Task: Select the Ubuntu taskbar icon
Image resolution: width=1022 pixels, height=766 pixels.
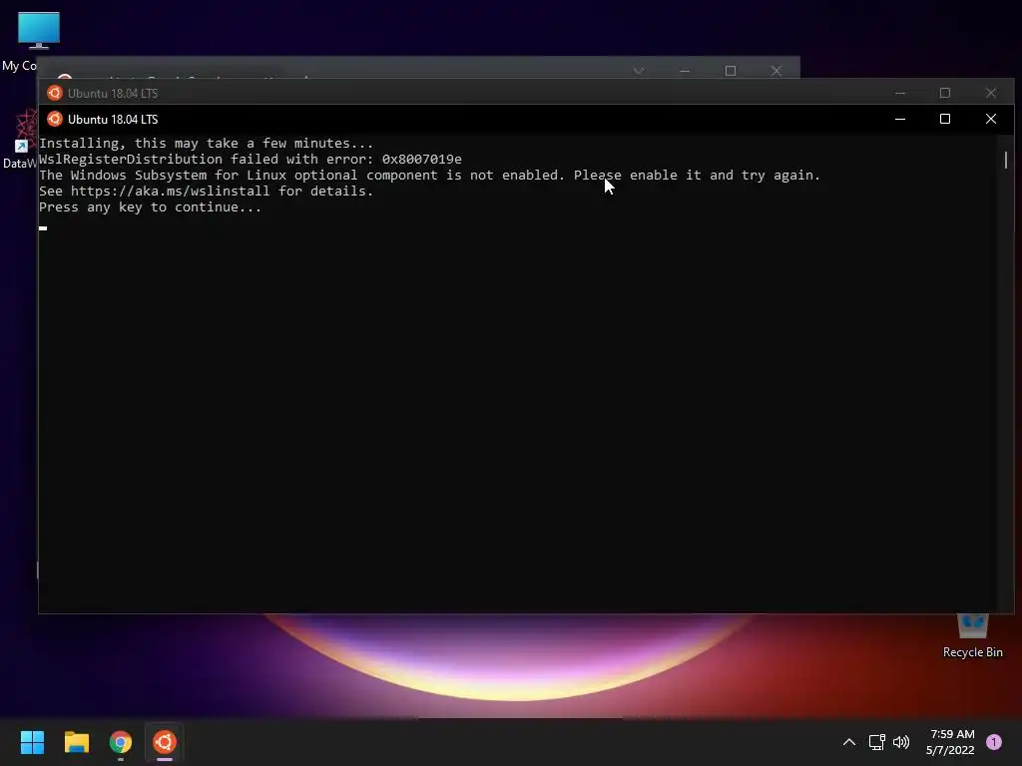Action: 165,742
